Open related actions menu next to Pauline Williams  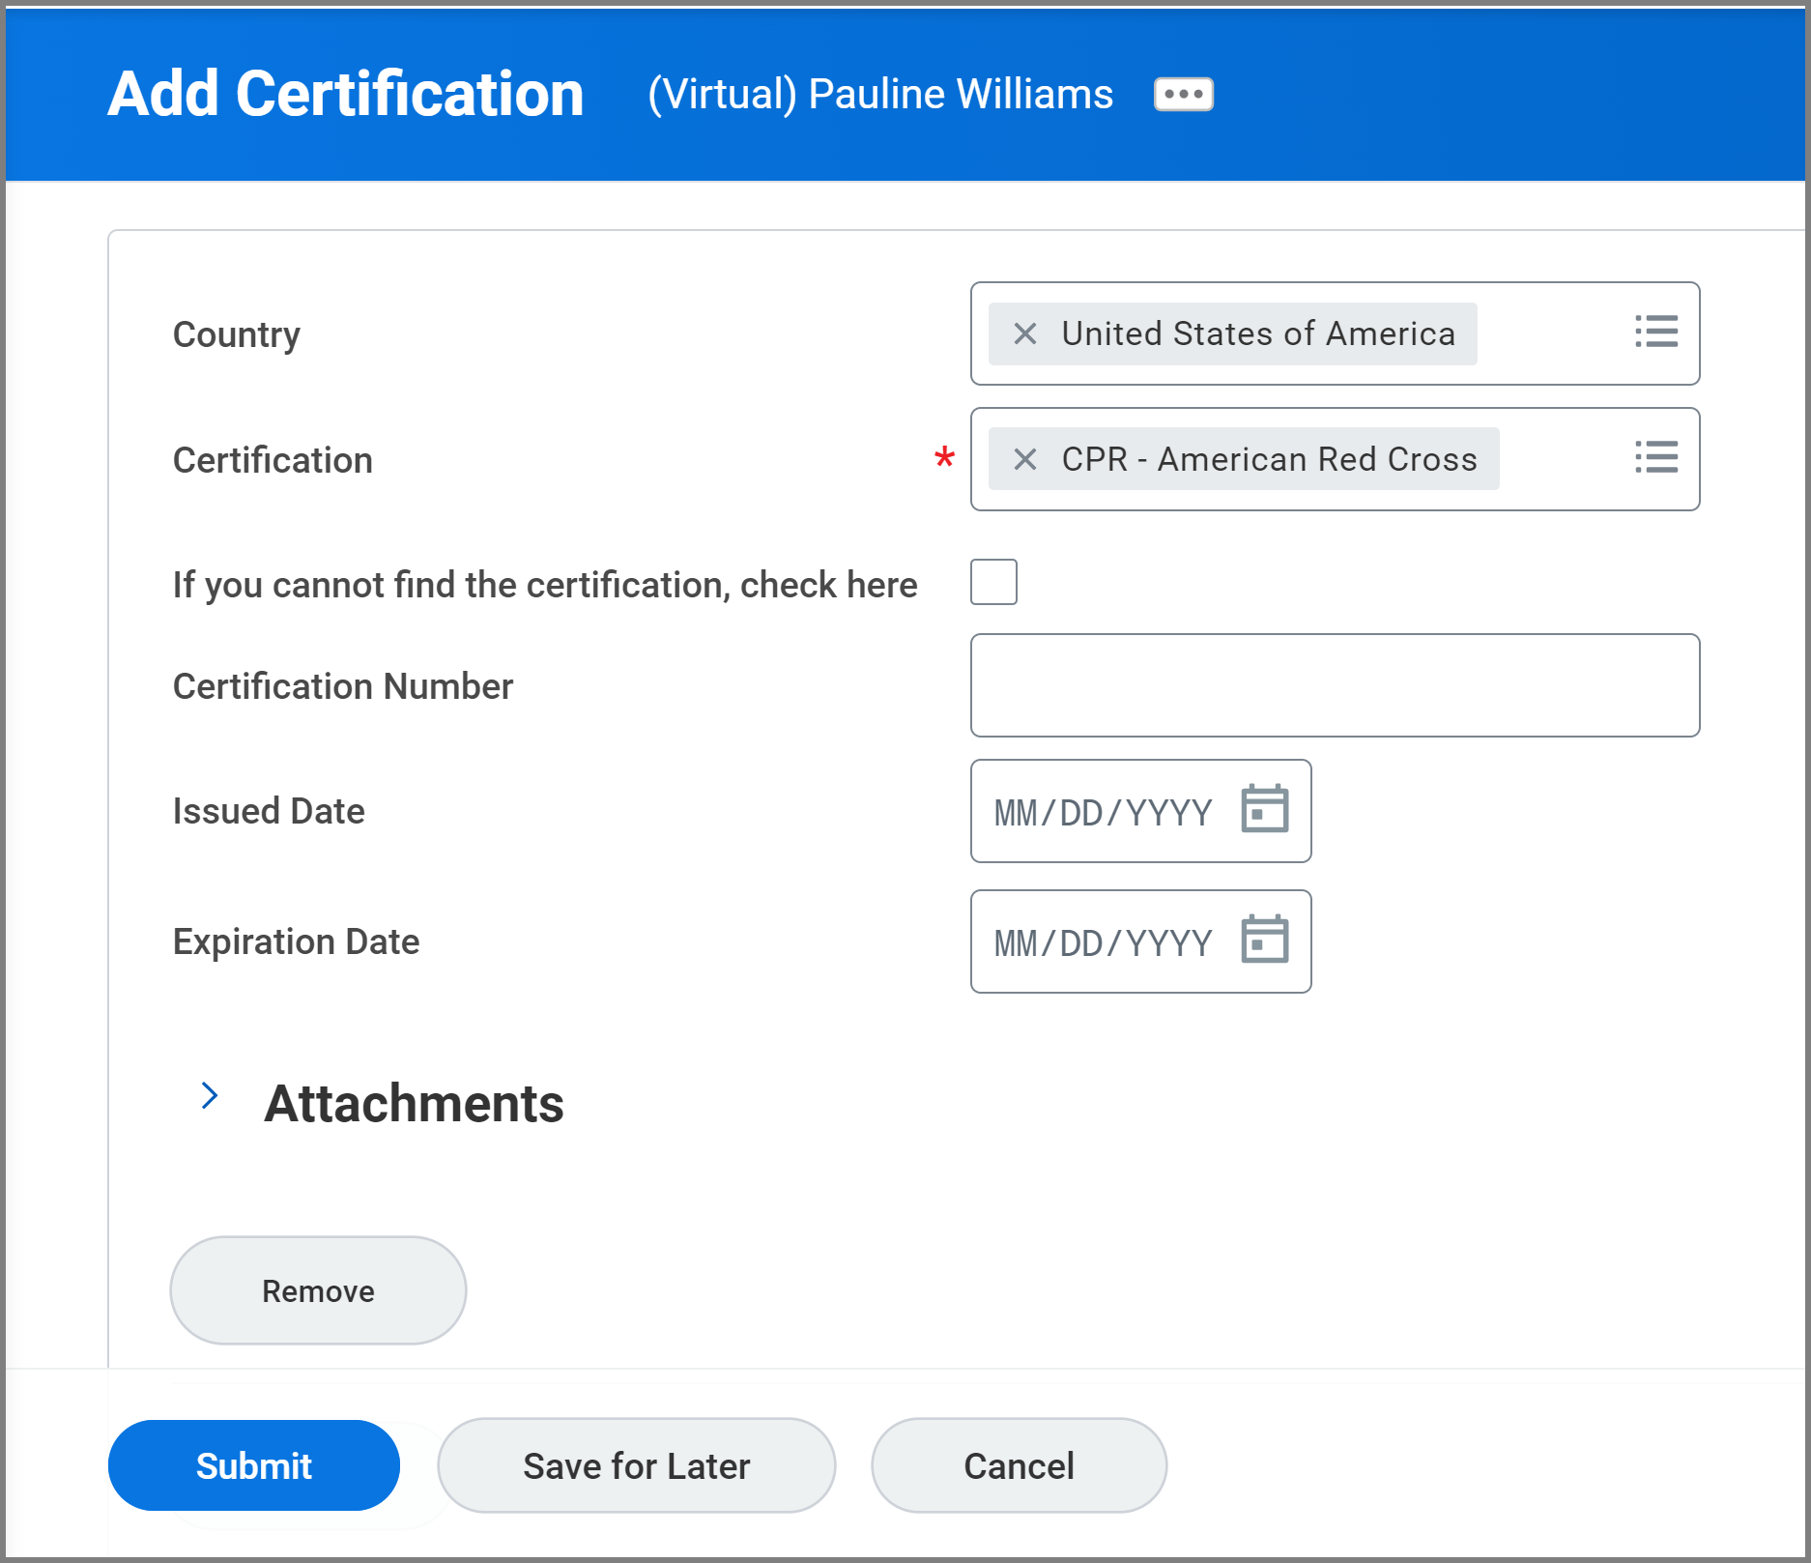point(1182,93)
